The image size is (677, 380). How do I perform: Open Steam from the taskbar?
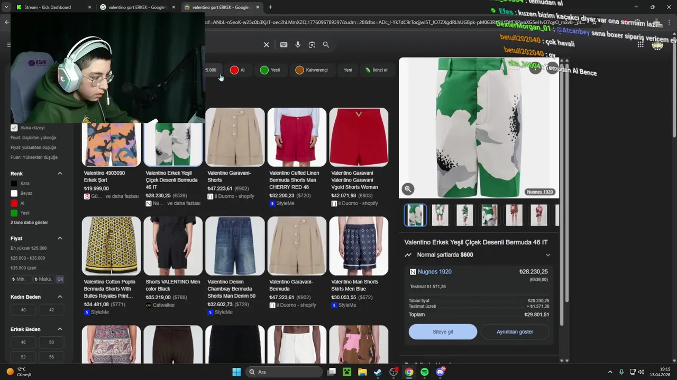point(378,372)
